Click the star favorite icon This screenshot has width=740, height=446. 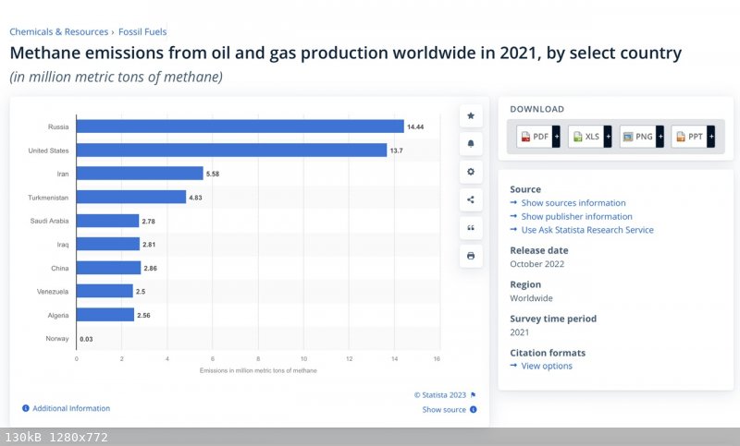click(471, 115)
